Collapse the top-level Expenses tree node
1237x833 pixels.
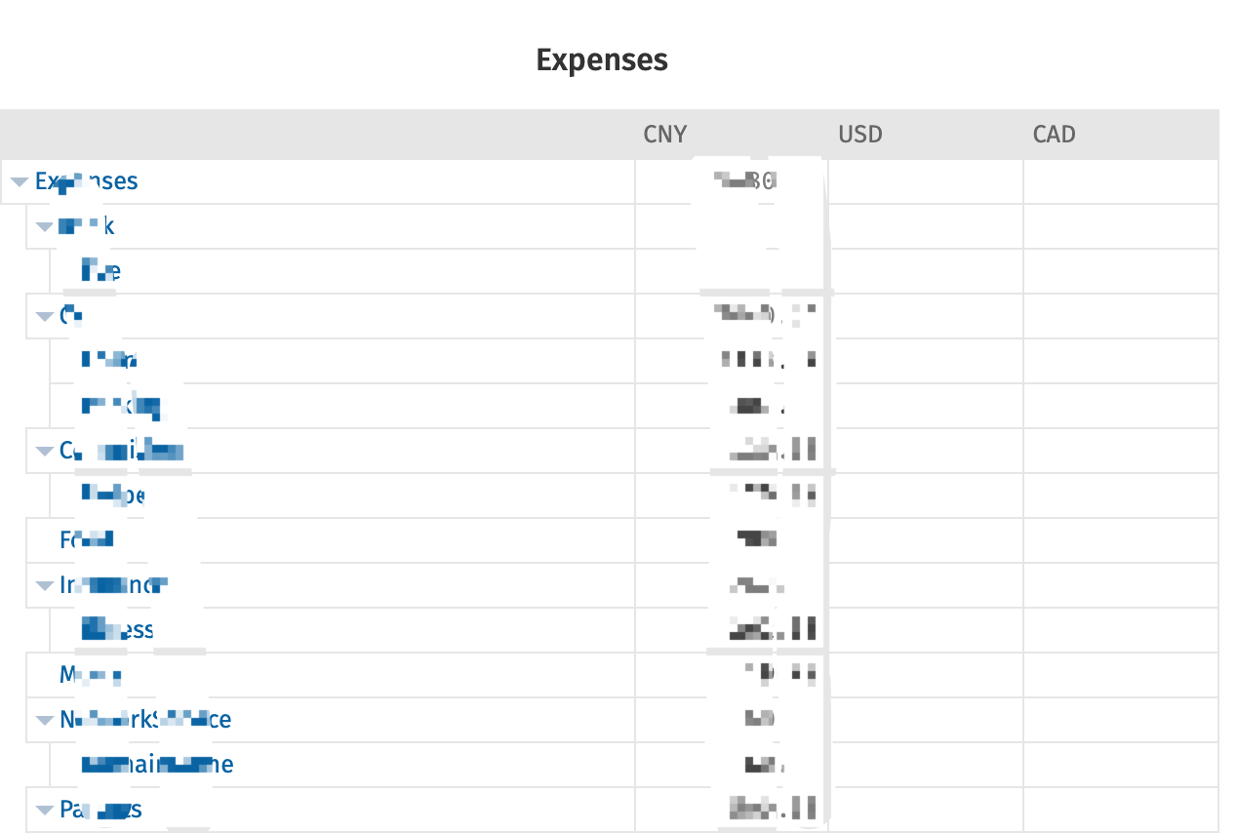pos(19,181)
